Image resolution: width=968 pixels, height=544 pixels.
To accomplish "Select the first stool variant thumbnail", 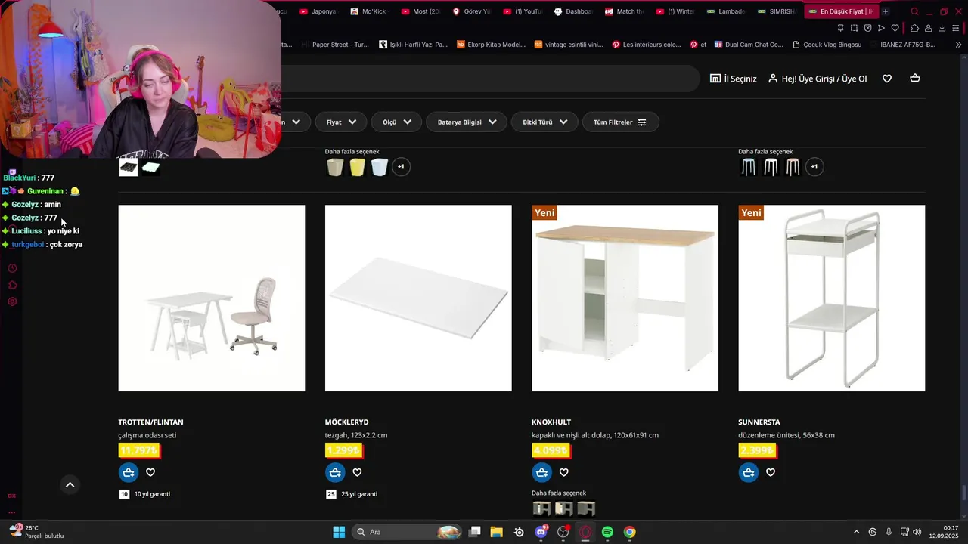I will [x=748, y=167].
